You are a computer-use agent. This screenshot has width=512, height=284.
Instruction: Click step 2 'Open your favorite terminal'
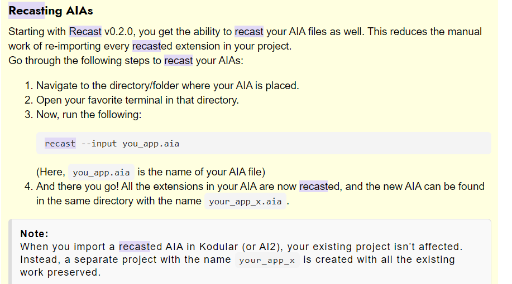pos(137,100)
